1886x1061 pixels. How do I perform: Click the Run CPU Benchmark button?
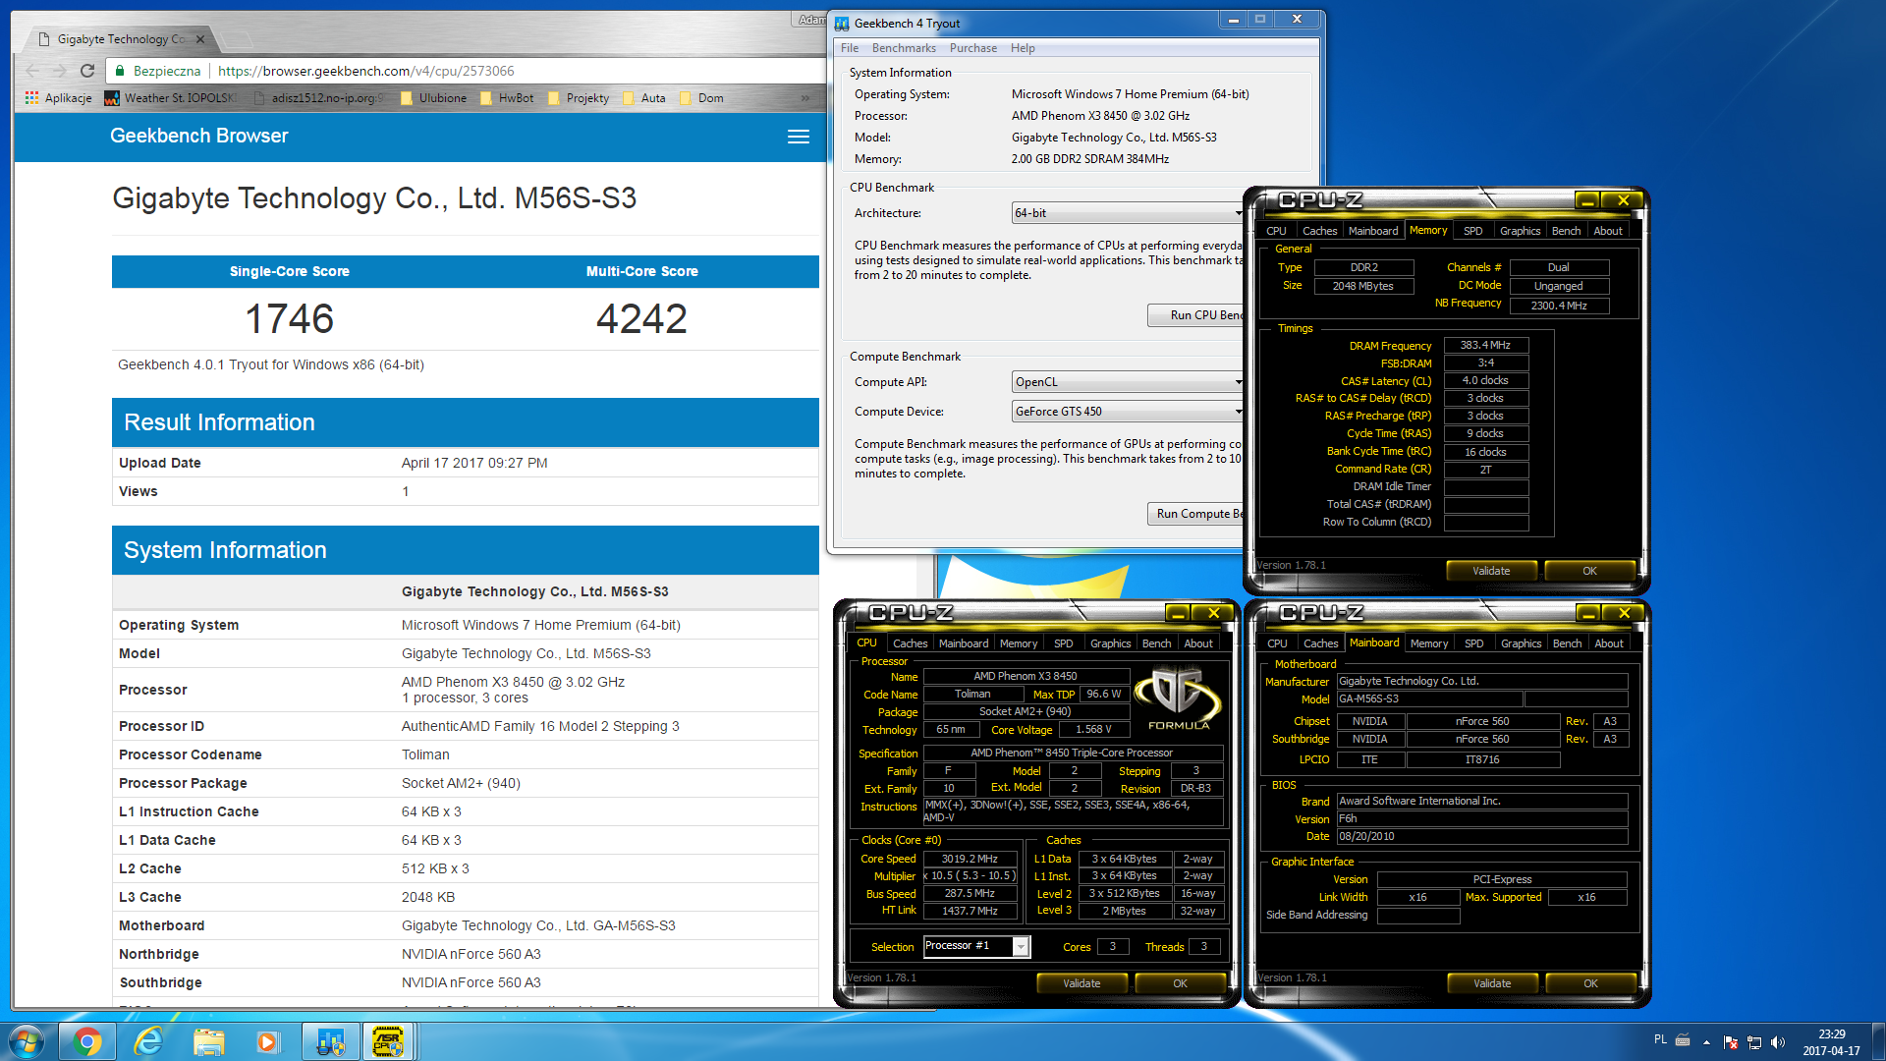(1196, 315)
